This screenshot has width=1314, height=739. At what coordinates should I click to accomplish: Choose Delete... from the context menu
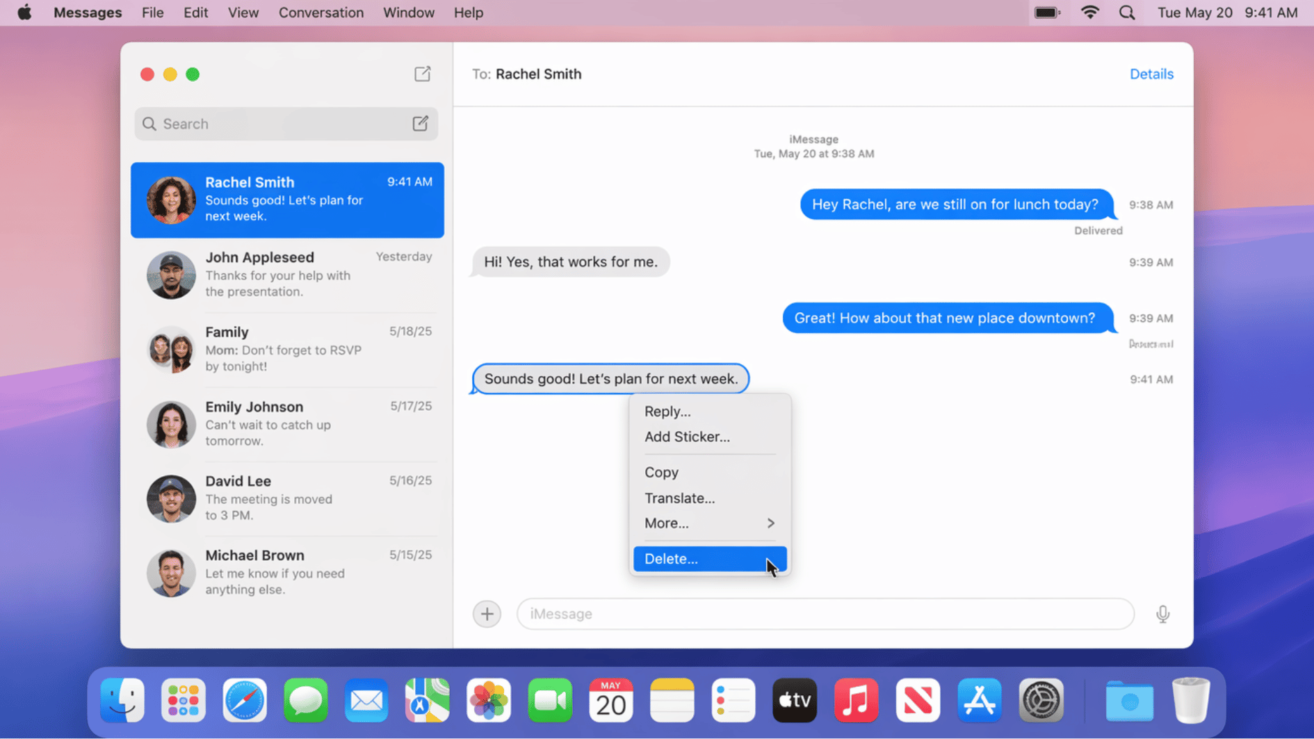pyautogui.click(x=709, y=558)
